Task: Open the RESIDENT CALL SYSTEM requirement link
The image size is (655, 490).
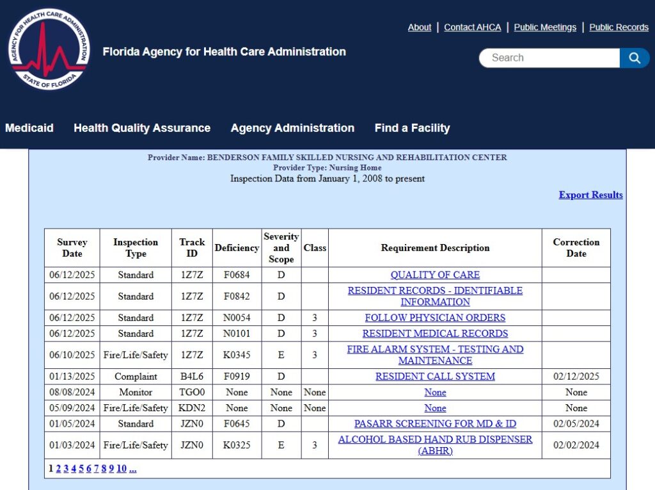Action: coord(435,376)
